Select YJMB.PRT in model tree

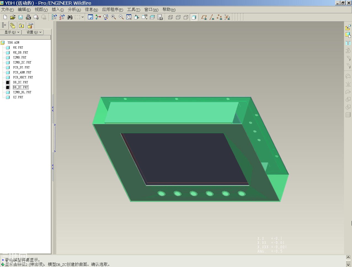[x=20, y=57]
